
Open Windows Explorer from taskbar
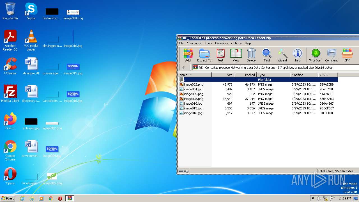click(x=32, y=198)
